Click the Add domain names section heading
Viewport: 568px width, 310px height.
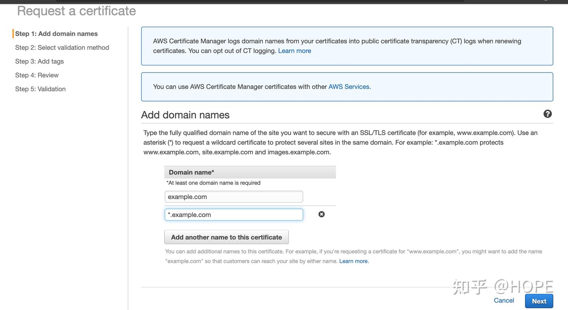pos(185,115)
